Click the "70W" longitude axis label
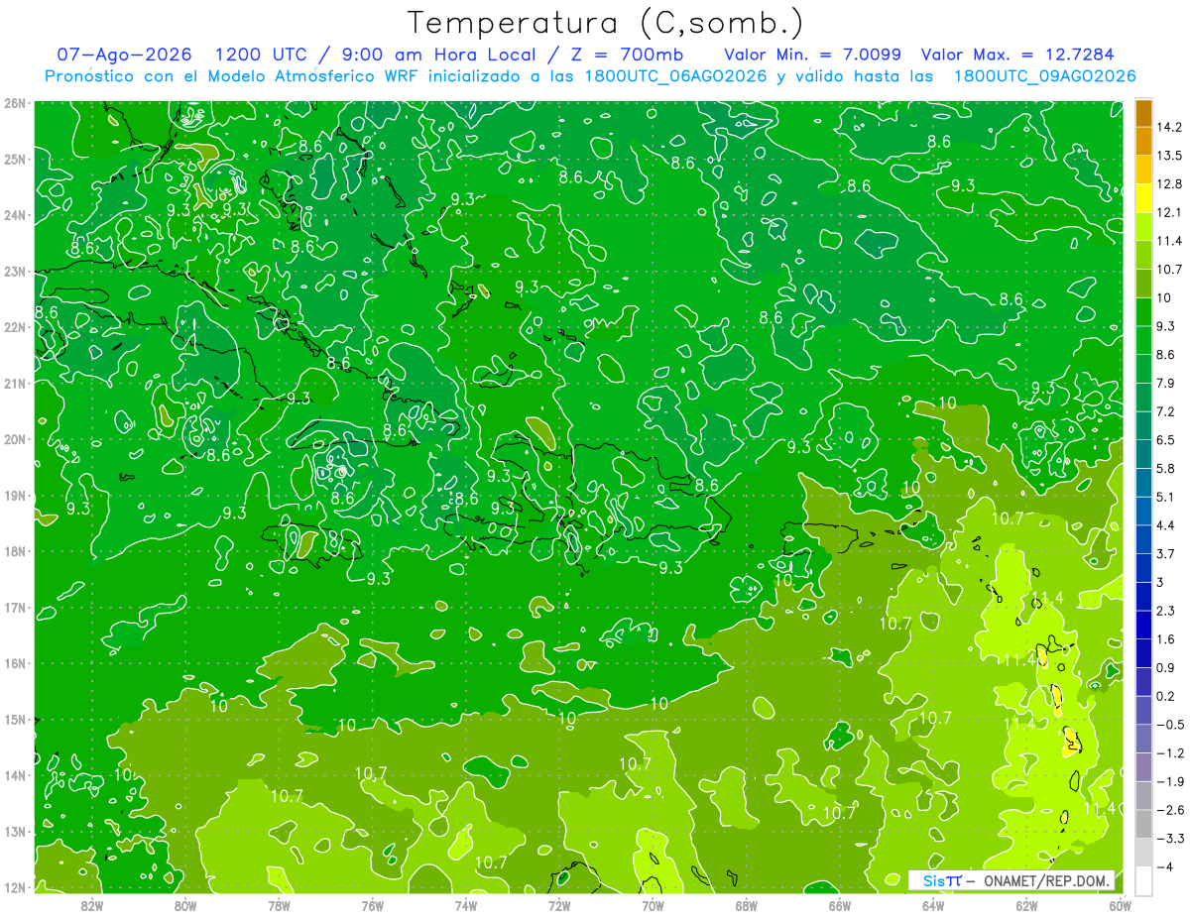 (x=653, y=905)
